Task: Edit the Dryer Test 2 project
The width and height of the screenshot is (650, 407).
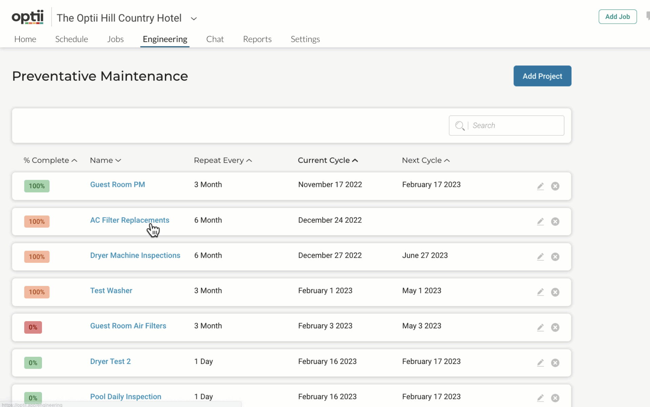Action: (x=540, y=363)
